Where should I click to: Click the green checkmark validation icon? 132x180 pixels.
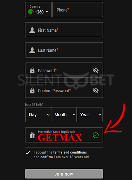pos(96,135)
